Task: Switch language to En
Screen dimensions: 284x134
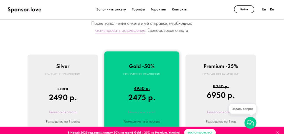Action: click(x=264, y=9)
